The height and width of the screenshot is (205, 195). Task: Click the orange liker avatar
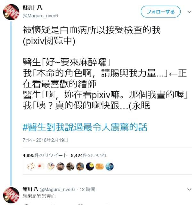(100, 167)
